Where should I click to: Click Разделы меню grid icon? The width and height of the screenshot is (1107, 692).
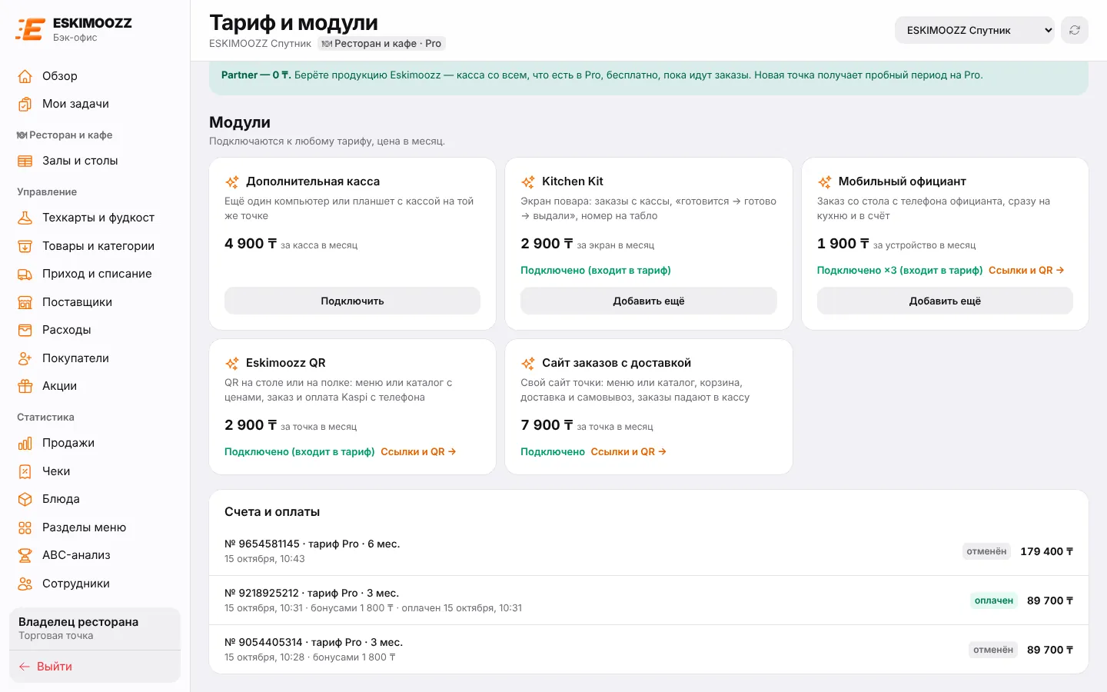[x=25, y=527]
